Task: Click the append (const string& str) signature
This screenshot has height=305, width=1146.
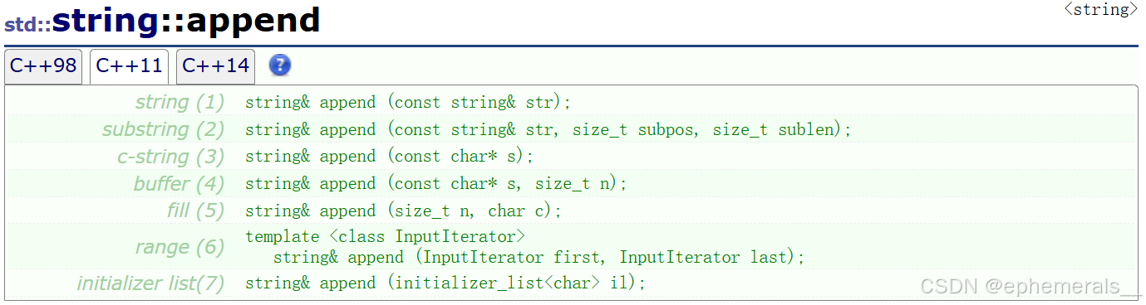Action: (408, 103)
